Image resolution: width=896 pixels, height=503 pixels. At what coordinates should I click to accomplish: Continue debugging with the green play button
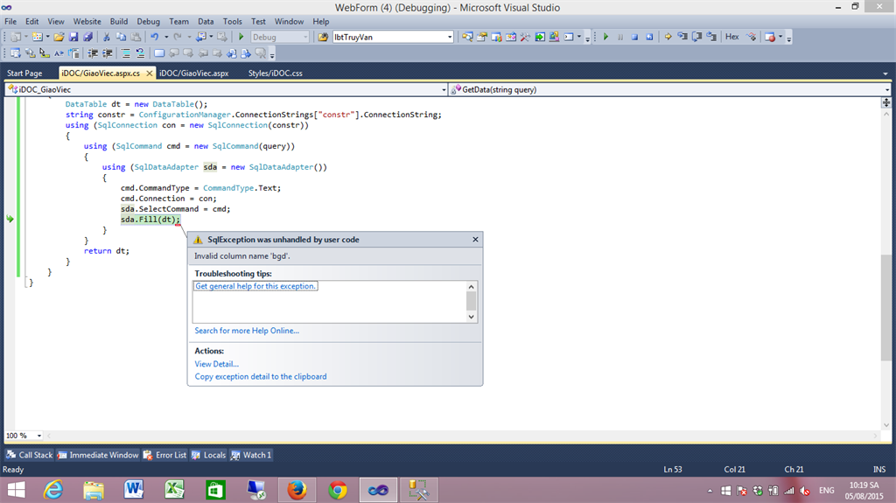pyautogui.click(x=605, y=37)
